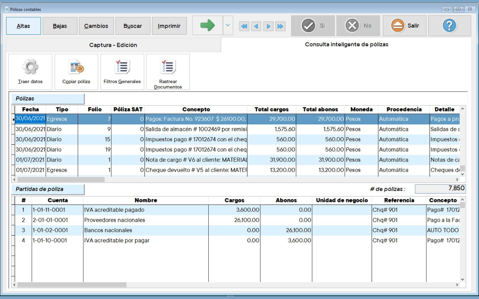Select Consulta inteligente de pólizas tab
The height and width of the screenshot is (299, 479).
346,45
